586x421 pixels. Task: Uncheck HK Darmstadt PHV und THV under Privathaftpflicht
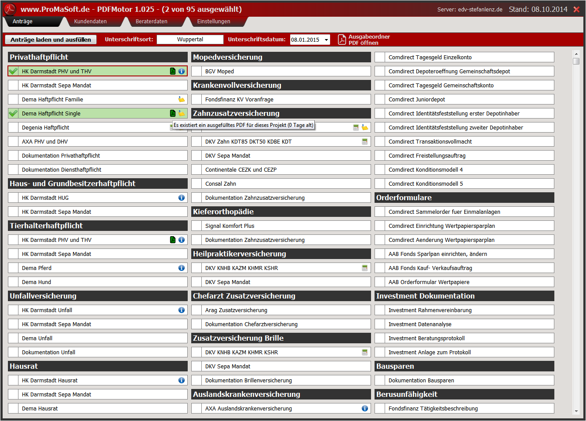13,71
